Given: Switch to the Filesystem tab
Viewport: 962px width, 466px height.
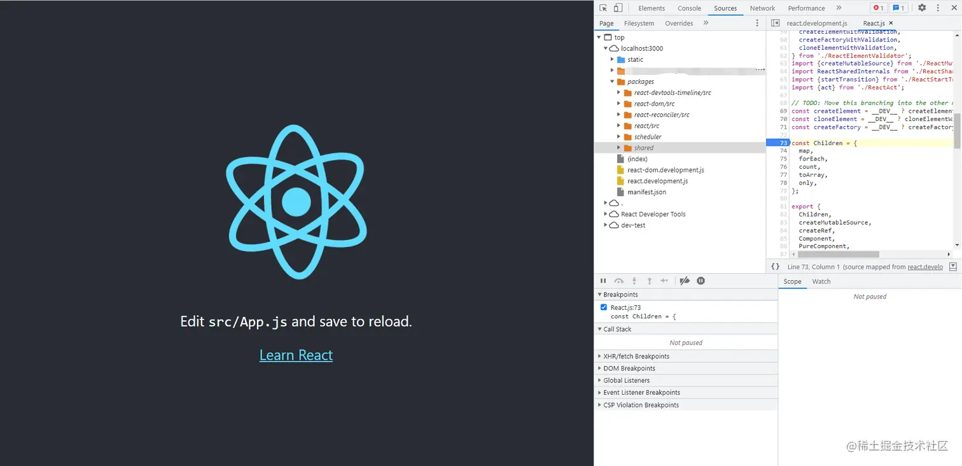Looking at the screenshot, I should tap(639, 24).
